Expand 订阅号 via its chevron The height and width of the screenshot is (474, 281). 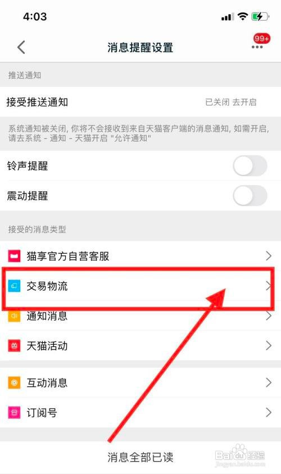point(268,412)
